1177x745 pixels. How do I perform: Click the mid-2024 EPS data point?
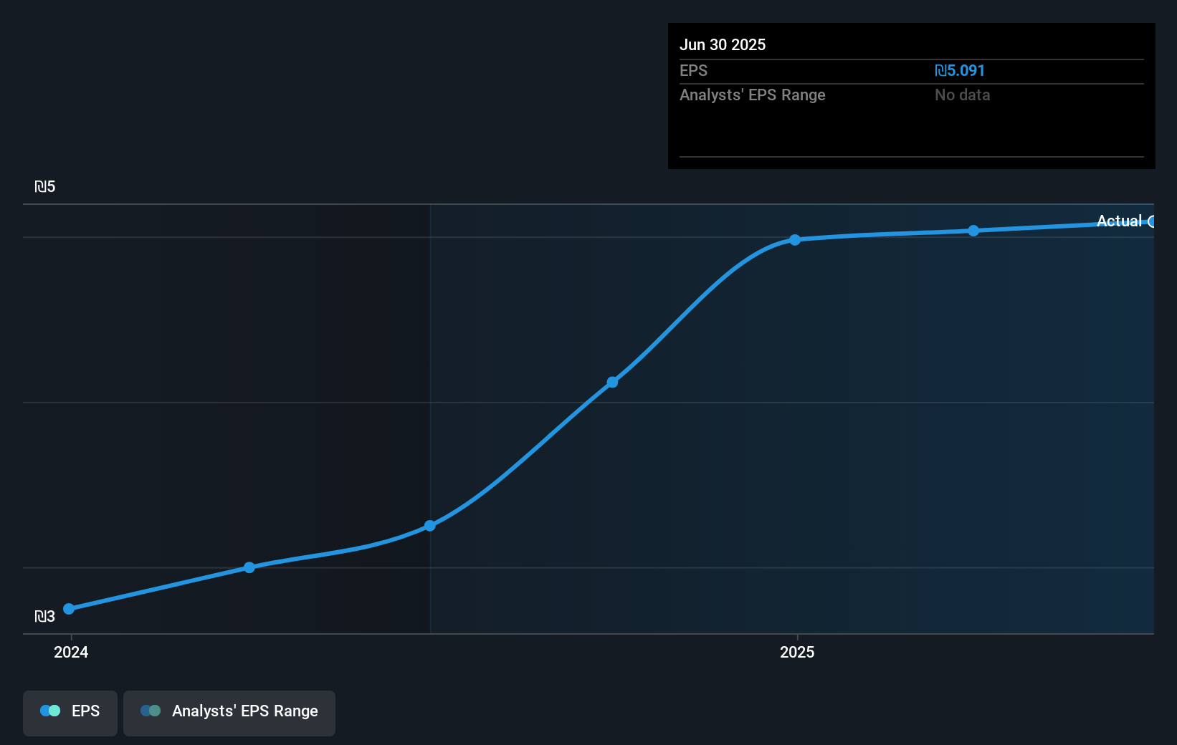249,567
